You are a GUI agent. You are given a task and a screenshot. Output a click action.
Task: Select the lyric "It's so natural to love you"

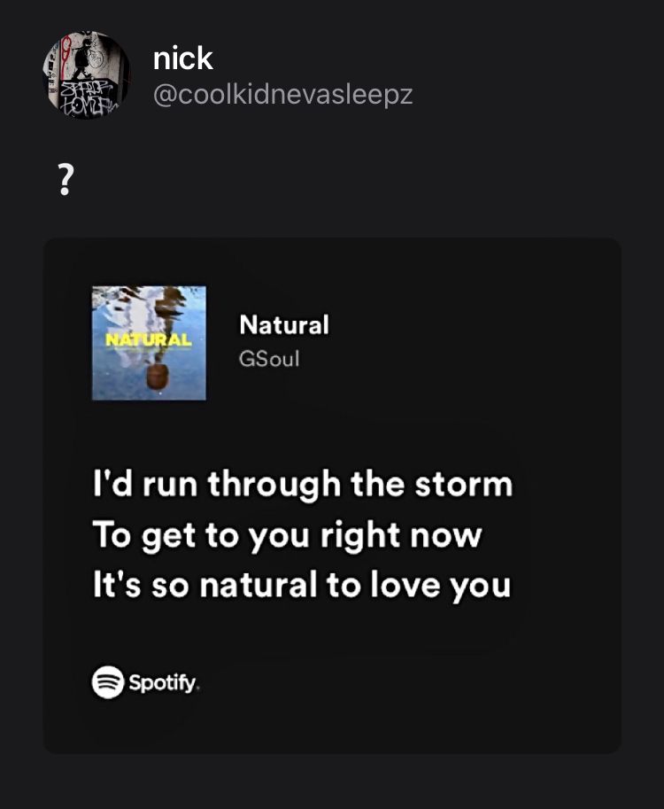pyautogui.click(x=302, y=586)
